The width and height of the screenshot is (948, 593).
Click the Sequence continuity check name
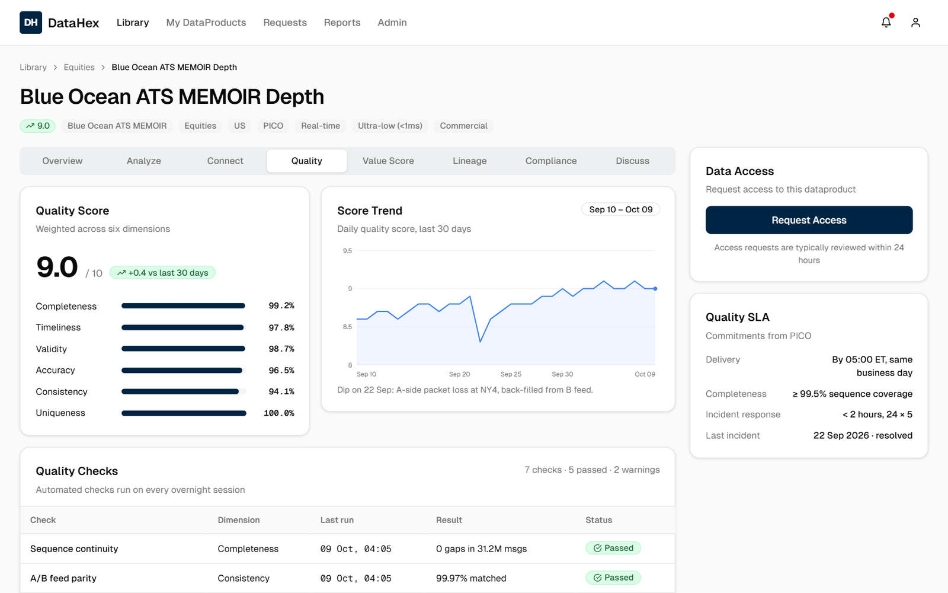click(74, 549)
